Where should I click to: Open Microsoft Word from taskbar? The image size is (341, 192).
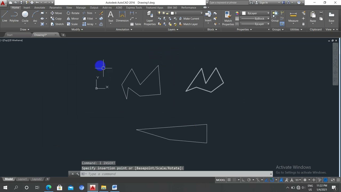(x=115, y=187)
